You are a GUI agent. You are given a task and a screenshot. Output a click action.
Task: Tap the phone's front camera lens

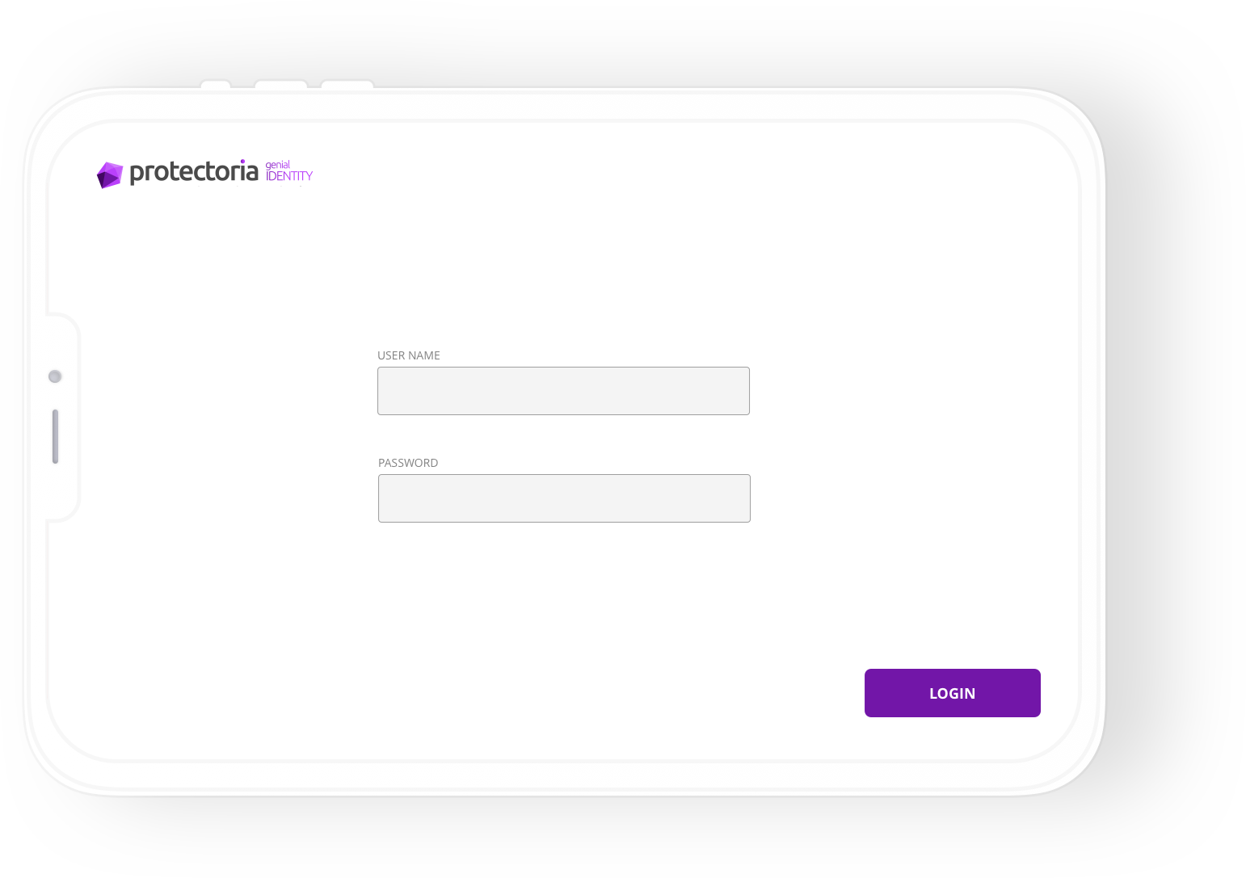tap(55, 376)
